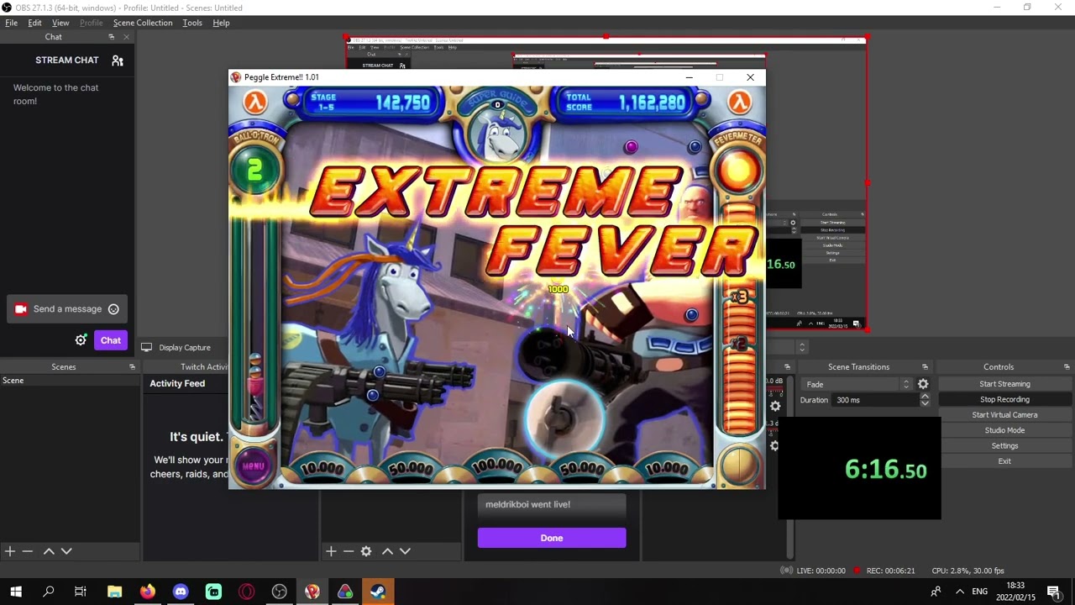The height and width of the screenshot is (605, 1075).
Task: Pop out the Chat dock
Action: (x=111, y=37)
